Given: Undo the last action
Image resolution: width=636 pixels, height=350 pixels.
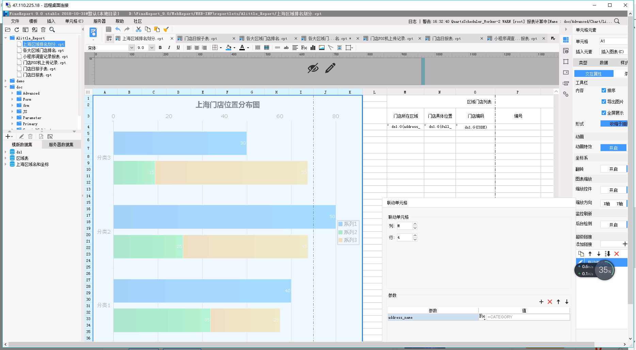Looking at the screenshot, I should 118,29.
